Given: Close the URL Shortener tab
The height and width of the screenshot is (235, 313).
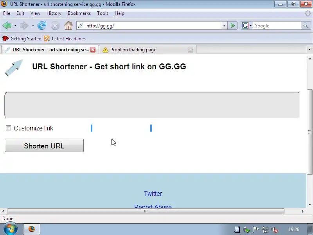Looking at the screenshot, I should pos(93,50).
